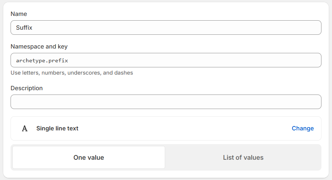The height and width of the screenshot is (180, 332).
Task: Click empty space in content type row
Action: 182,129
